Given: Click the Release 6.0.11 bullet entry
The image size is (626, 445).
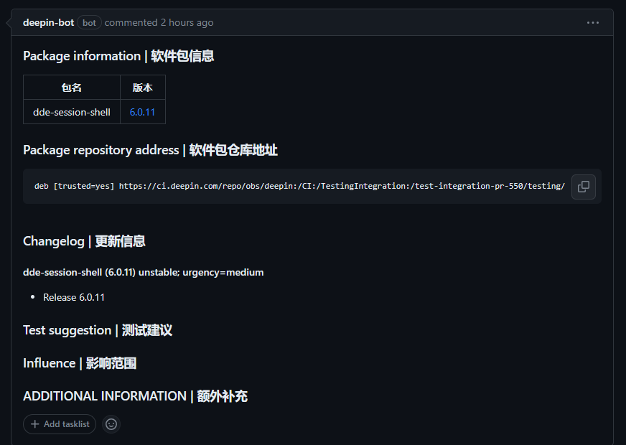Looking at the screenshot, I should coord(73,296).
